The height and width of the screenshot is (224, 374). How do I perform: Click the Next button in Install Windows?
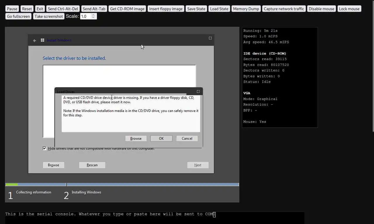198,165
